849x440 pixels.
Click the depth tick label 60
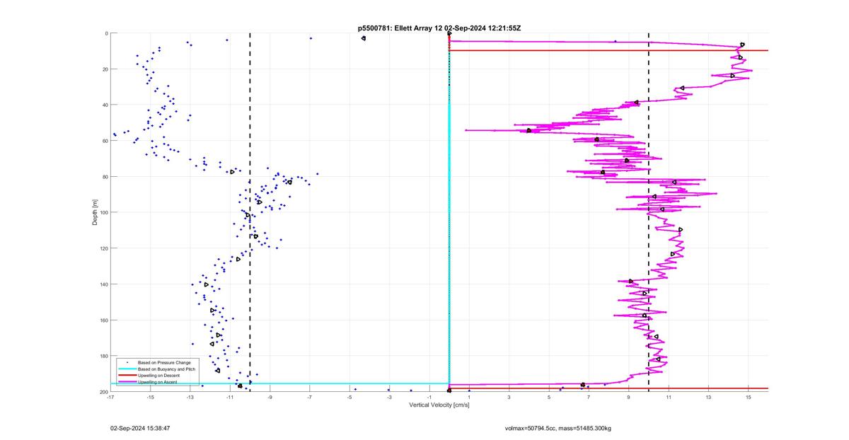pos(104,141)
